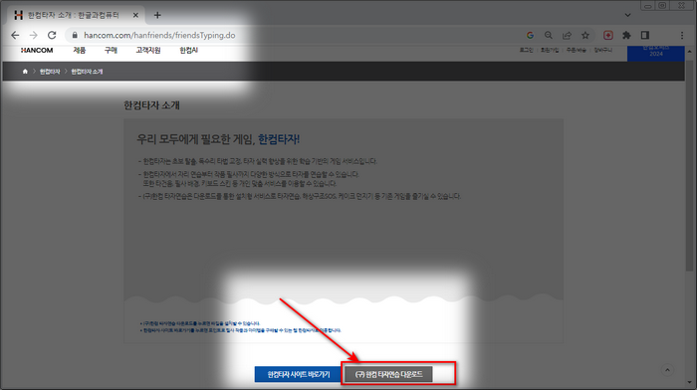
Task: Open the 한컴AI menu
Action: (188, 50)
